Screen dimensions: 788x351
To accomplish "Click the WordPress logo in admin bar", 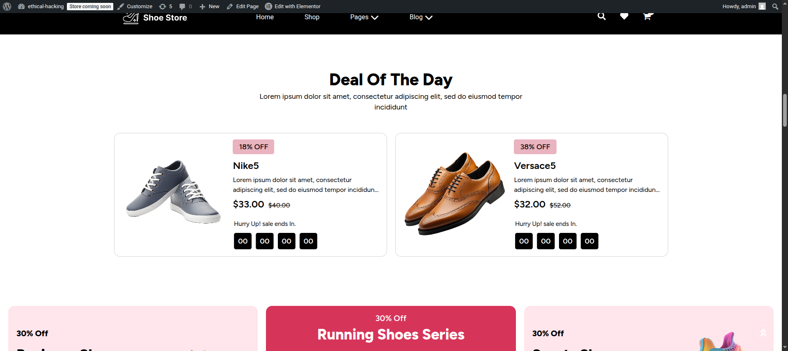I will click(x=7, y=7).
